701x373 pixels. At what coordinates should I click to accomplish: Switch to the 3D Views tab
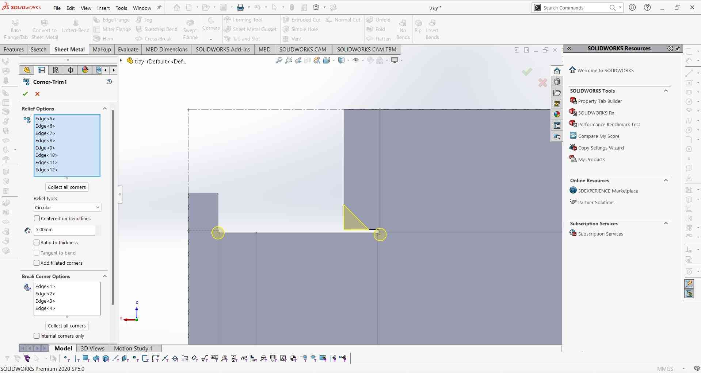(x=92, y=348)
